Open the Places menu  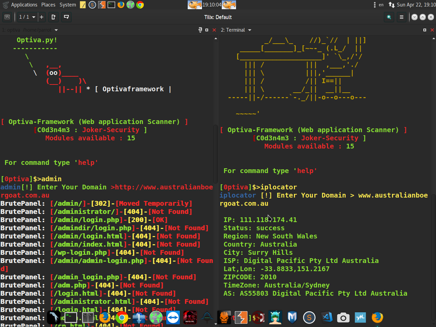tap(48, 5)
